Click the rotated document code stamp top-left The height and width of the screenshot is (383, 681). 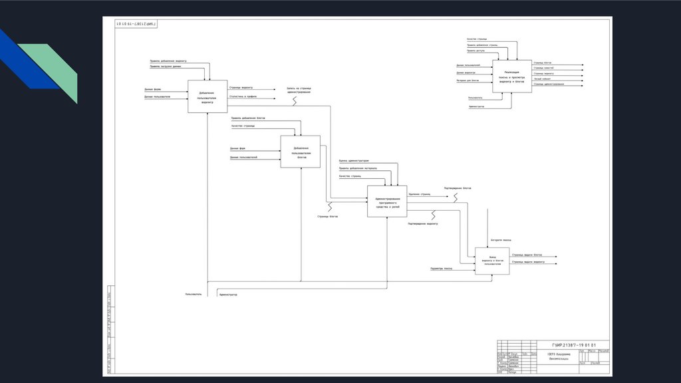[x=136, y=24]
